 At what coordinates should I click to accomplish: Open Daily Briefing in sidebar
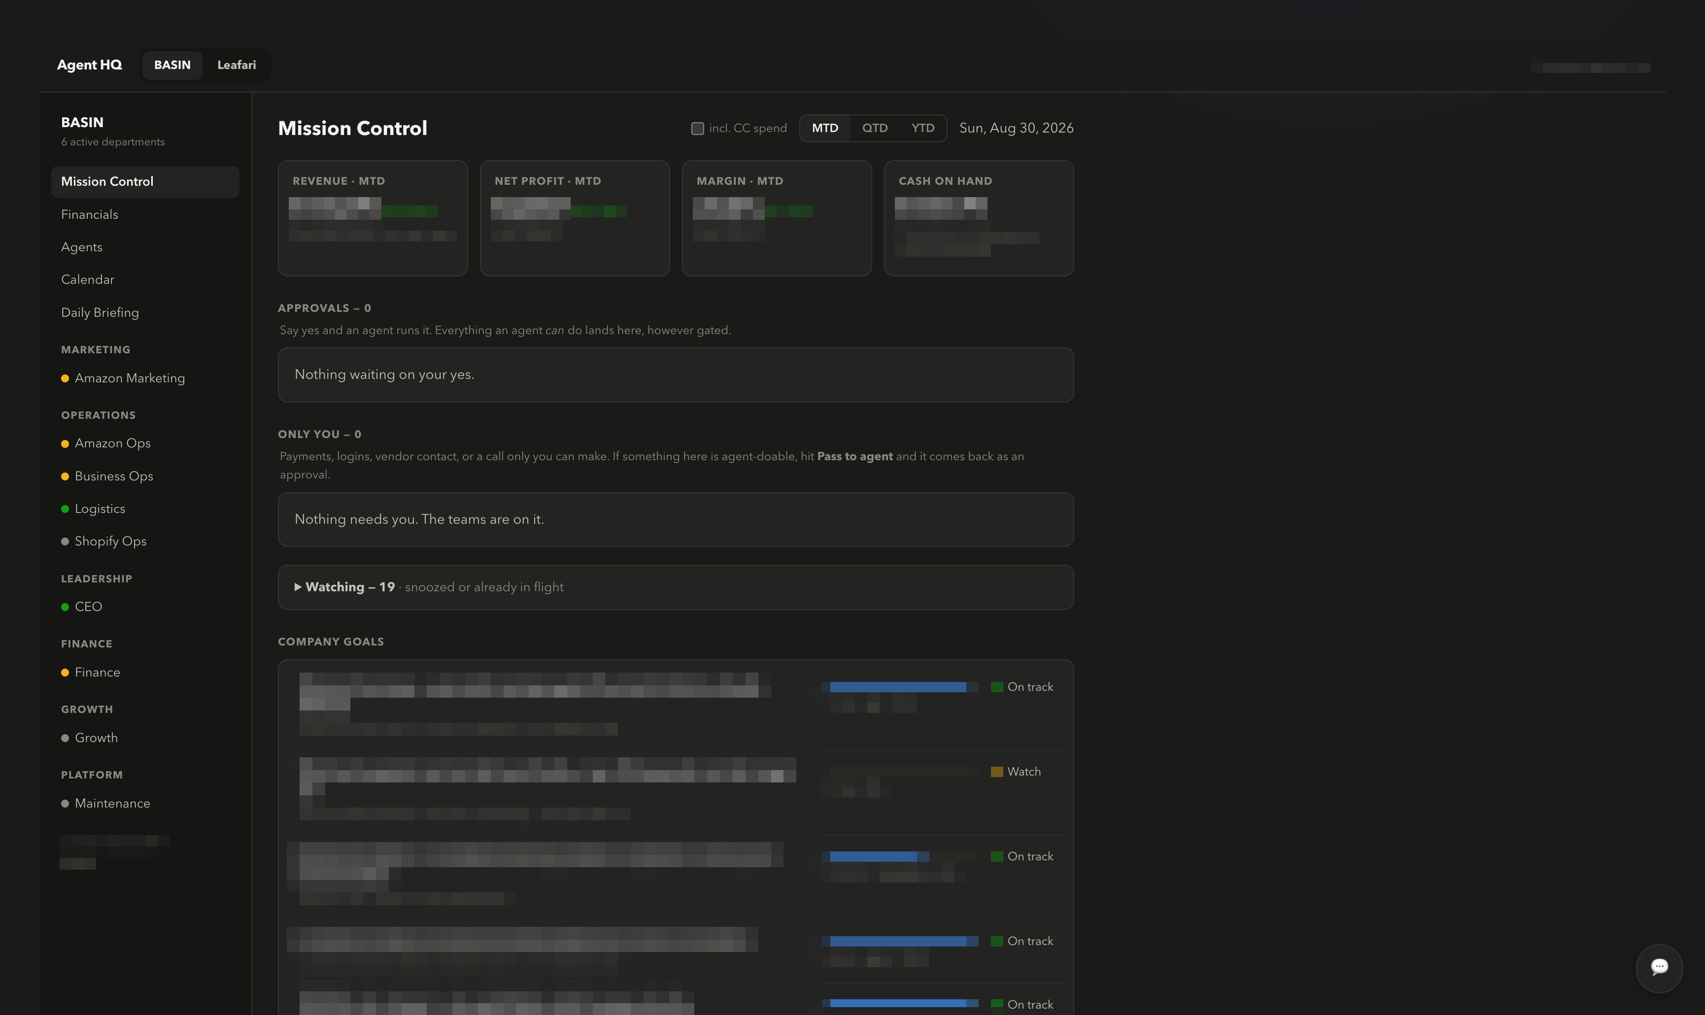(145, 312)
